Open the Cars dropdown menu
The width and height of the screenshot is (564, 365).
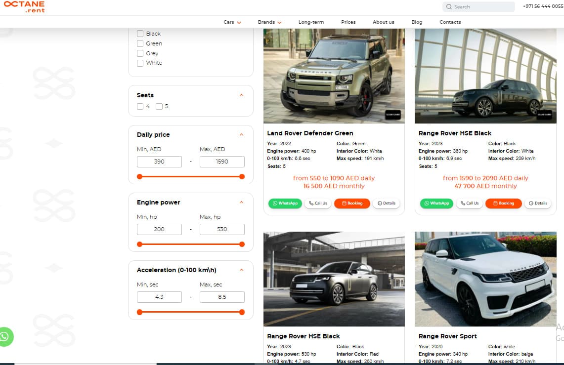(x=232, y=22)
